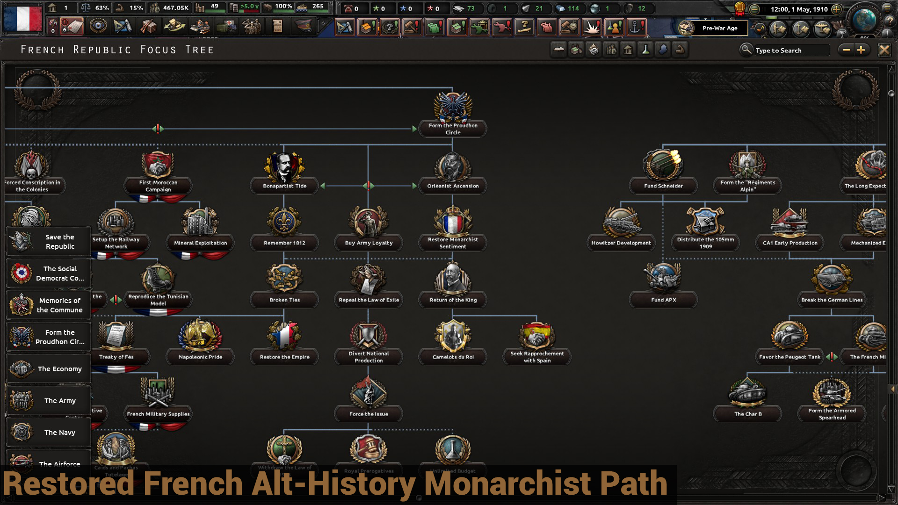Open the decisions menu with paper icon

coord(72,26)
